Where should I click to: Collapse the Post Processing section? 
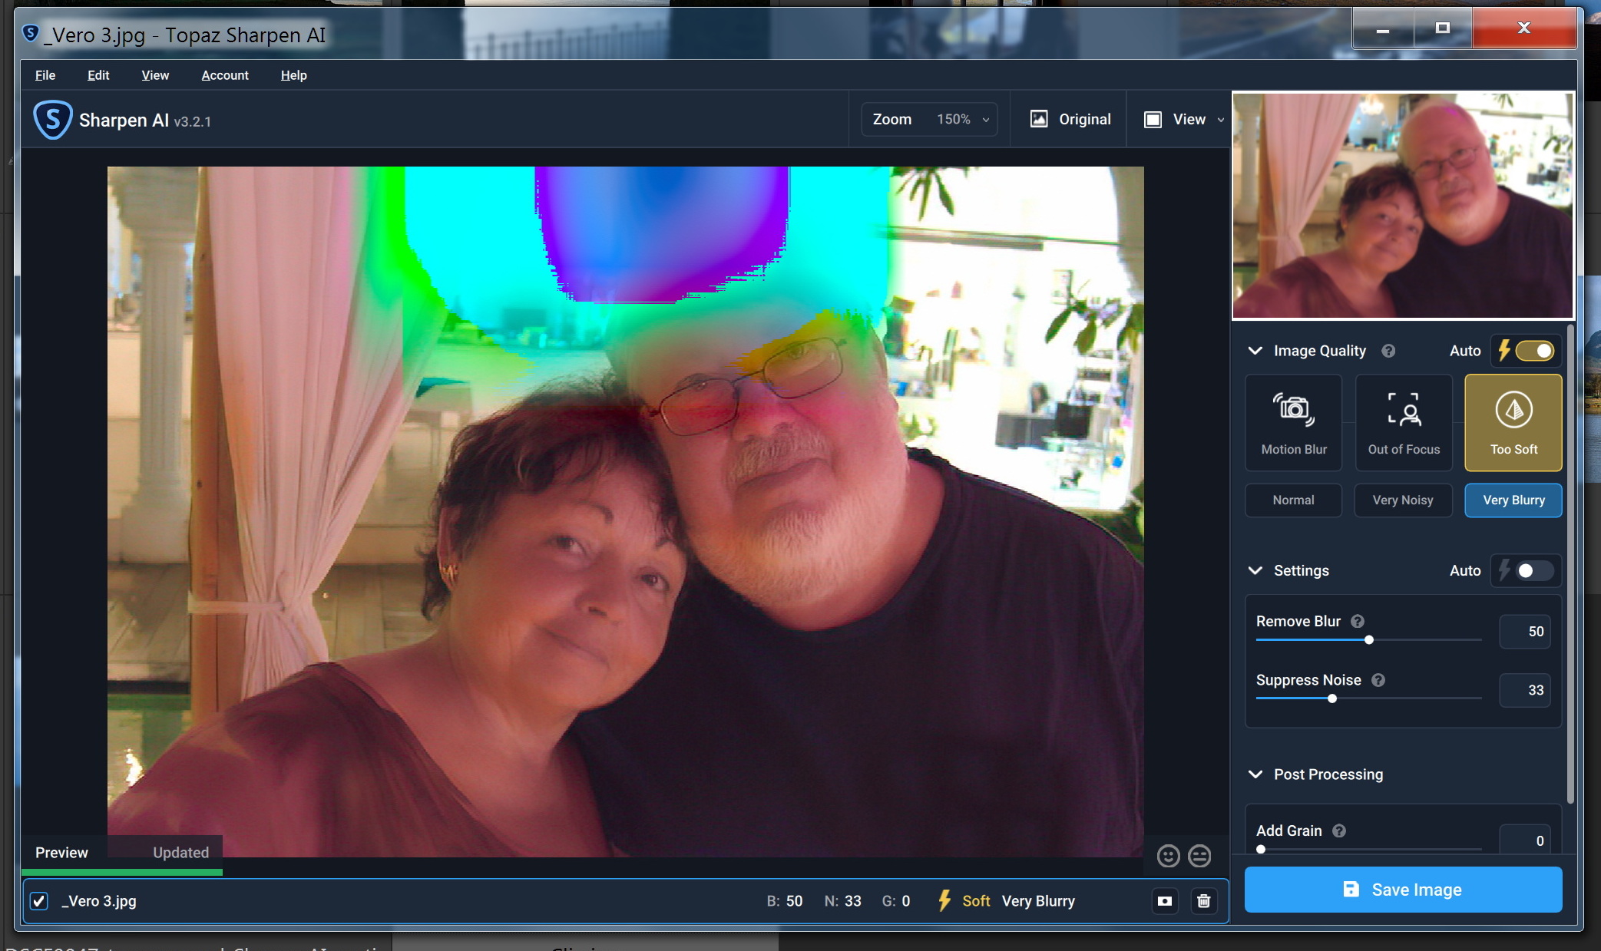pos(1255,774)
